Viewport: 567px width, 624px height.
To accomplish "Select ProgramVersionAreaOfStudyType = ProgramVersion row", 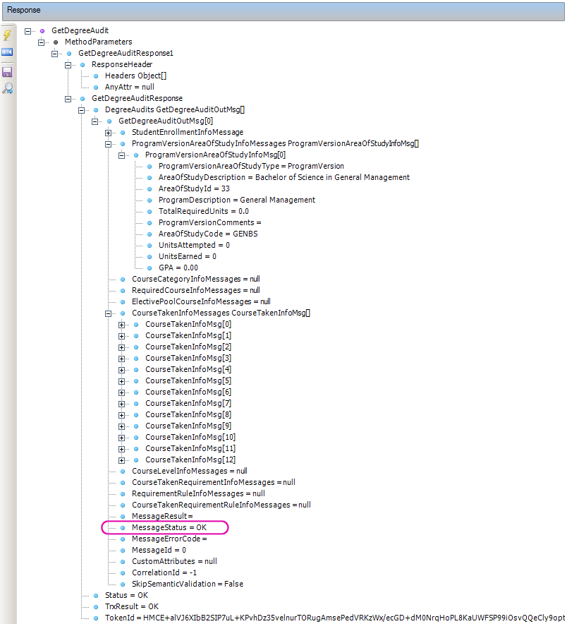I will [251, 166].
